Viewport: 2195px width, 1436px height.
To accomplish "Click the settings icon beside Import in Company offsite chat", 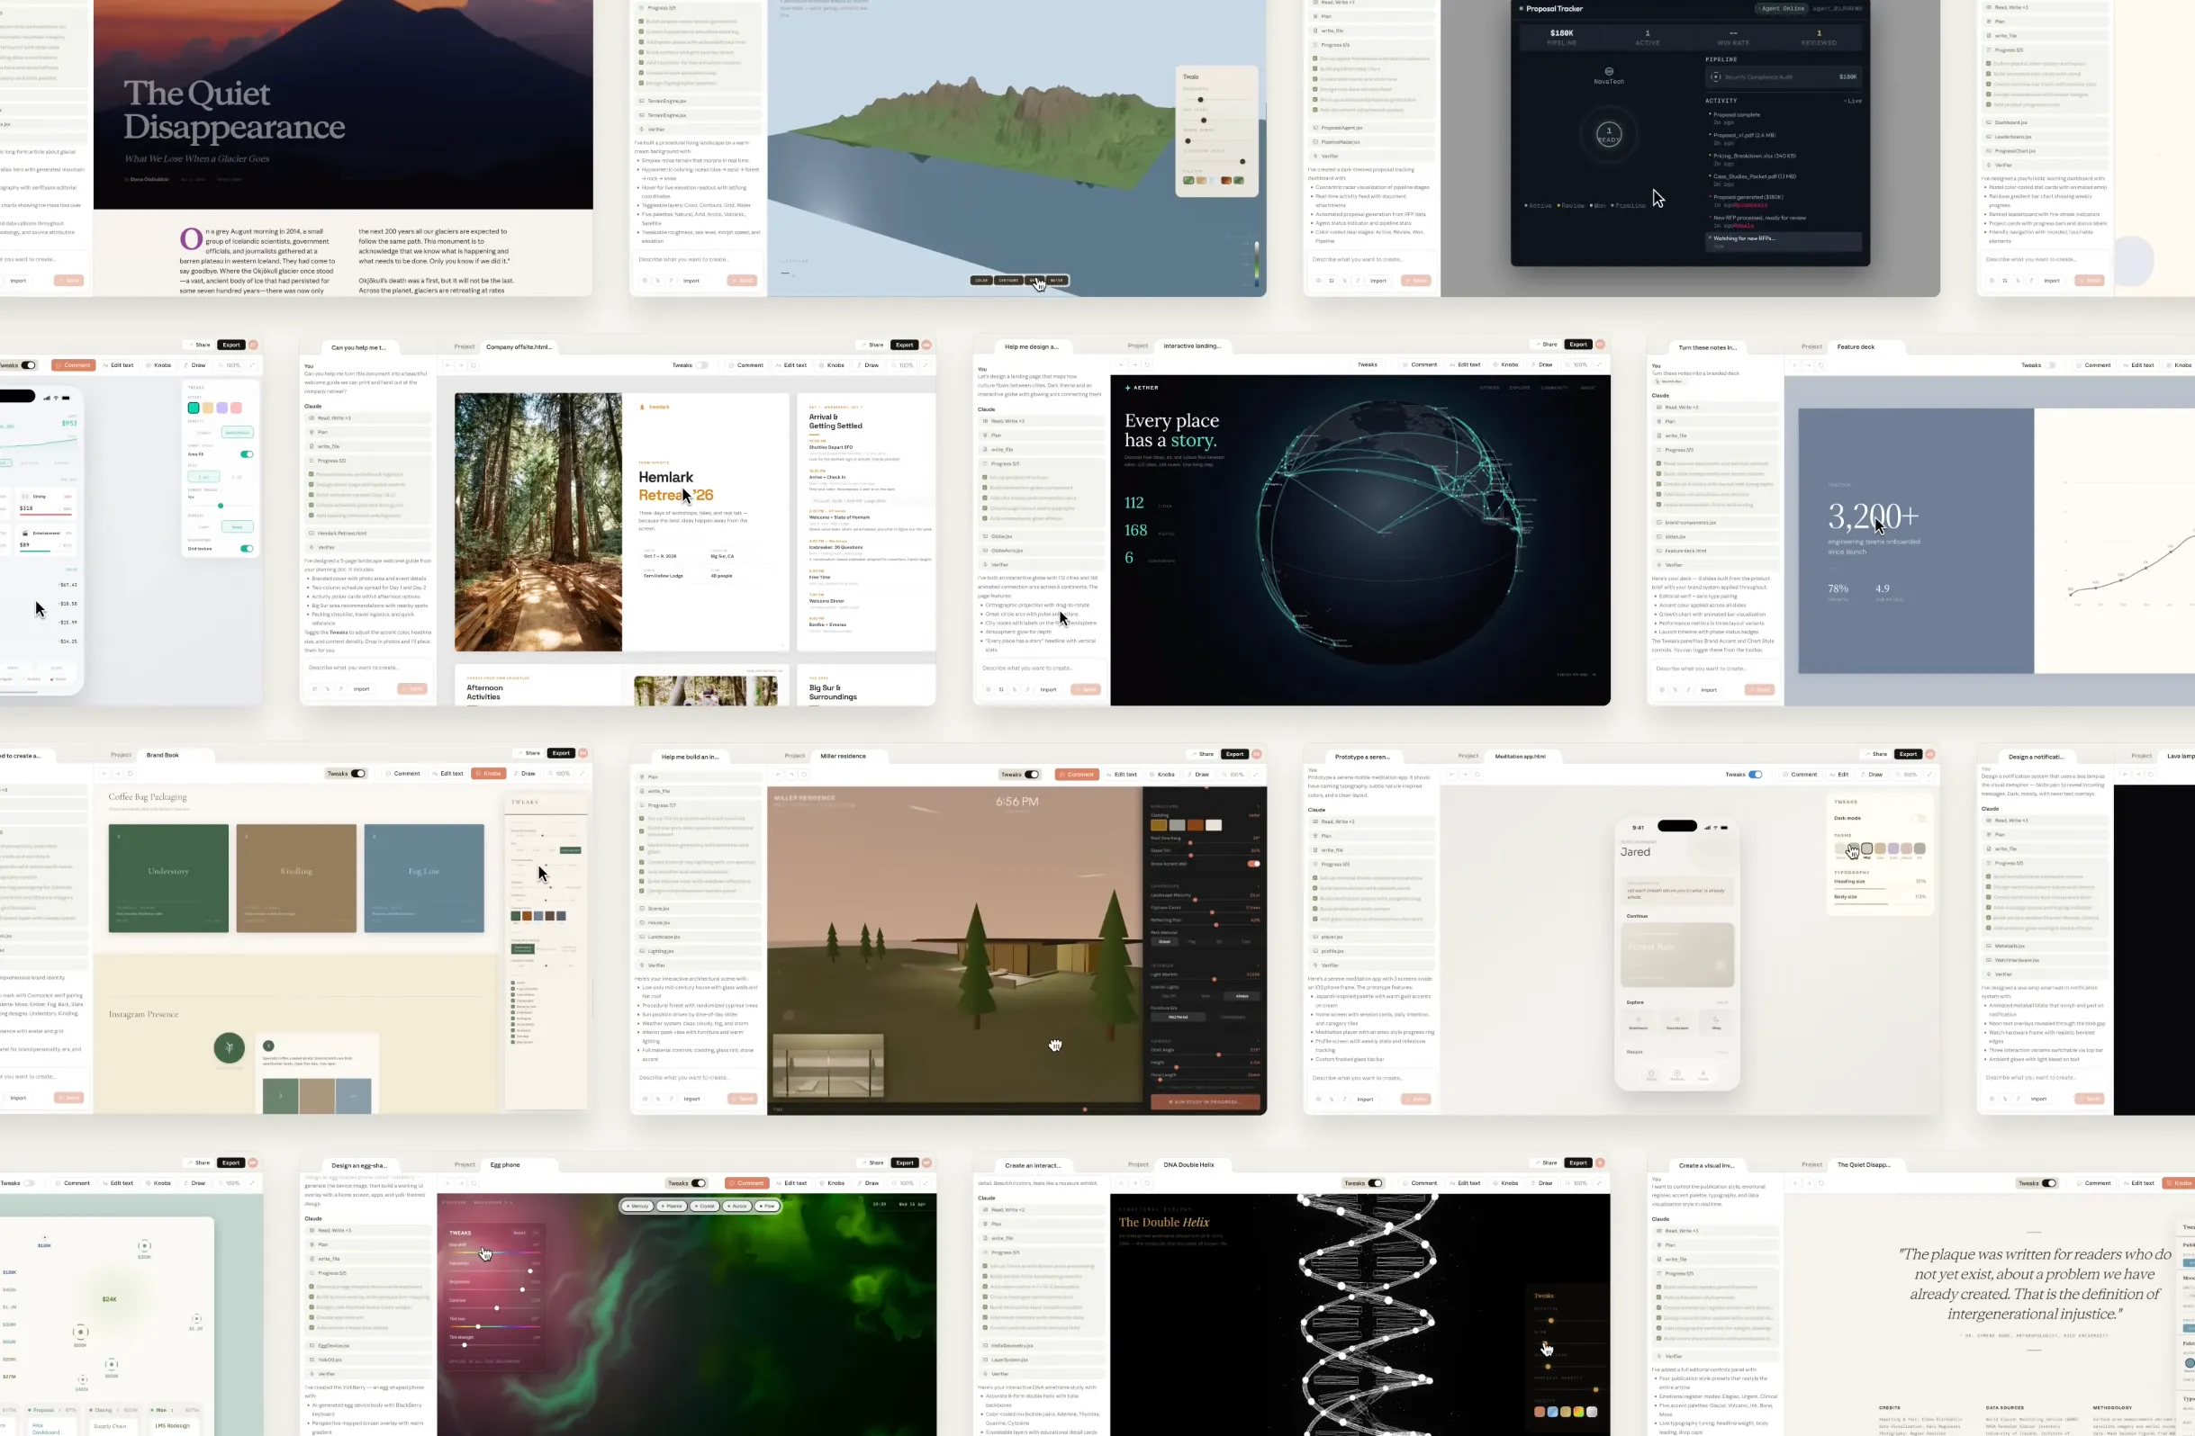I will [313, 688].
